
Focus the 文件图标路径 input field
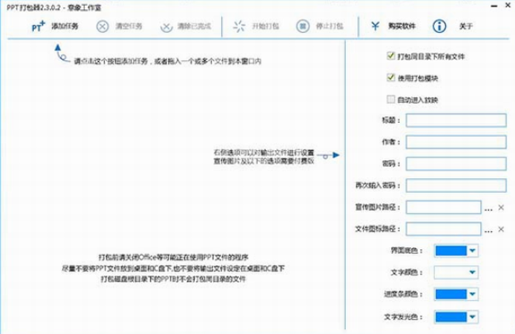[x=443, y=229]
